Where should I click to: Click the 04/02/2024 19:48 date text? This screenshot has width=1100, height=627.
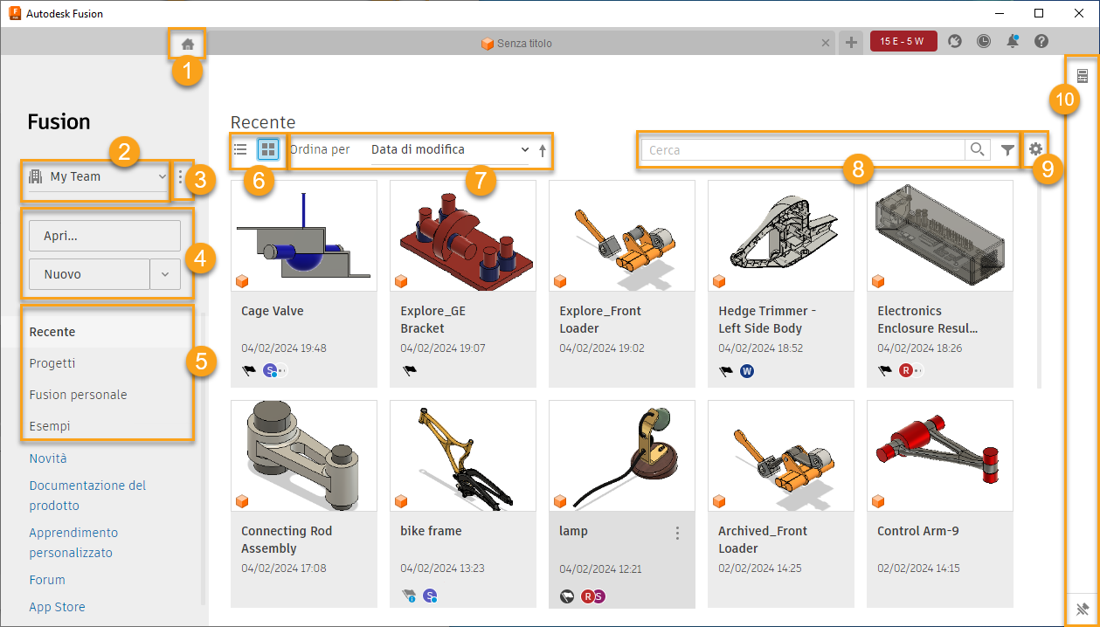tap(284, 348)
